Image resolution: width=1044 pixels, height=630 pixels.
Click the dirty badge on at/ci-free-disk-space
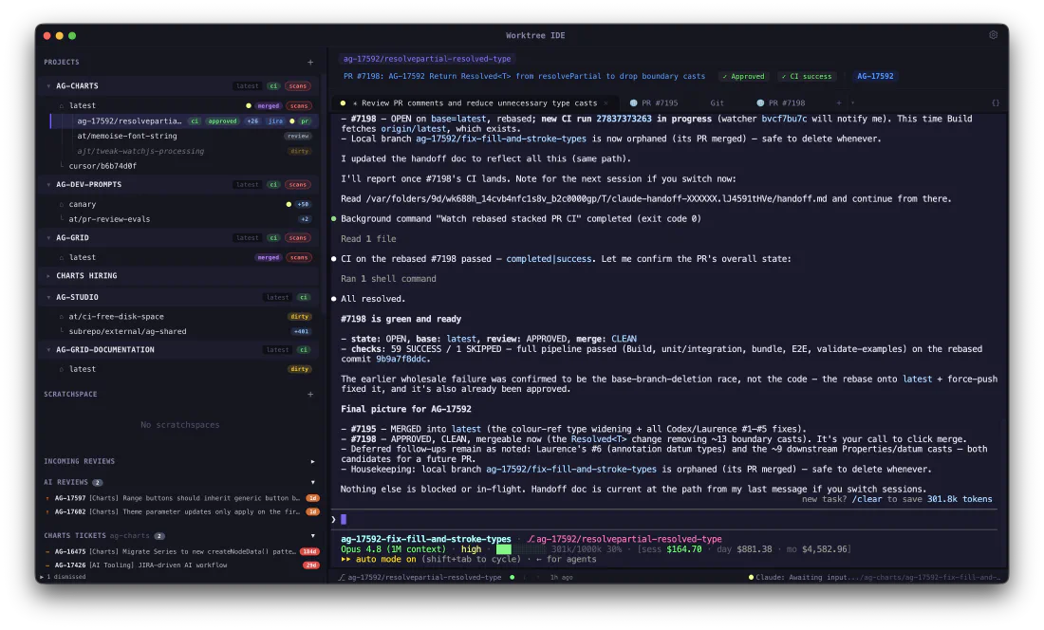[300, 317]
